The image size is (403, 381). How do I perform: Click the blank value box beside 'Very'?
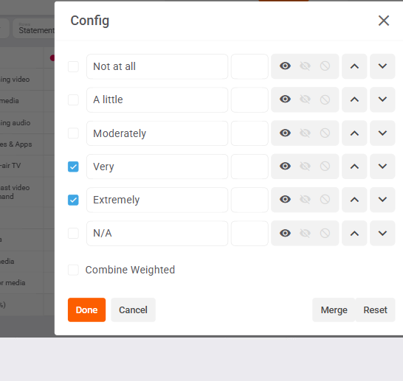pos(249,167)
